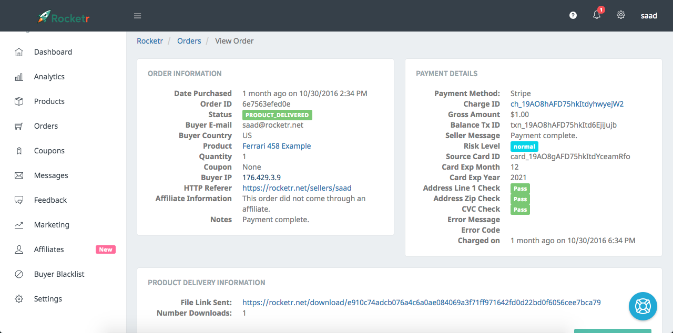
Task: Click the Buyer Blacklist ban icon
Action: (19, 274)
